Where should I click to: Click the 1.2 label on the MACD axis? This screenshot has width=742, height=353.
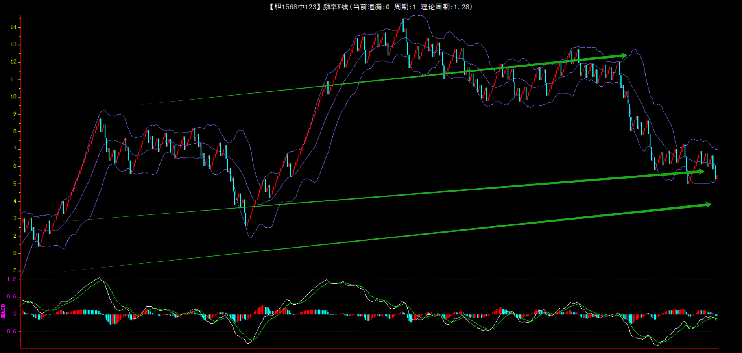12,279
